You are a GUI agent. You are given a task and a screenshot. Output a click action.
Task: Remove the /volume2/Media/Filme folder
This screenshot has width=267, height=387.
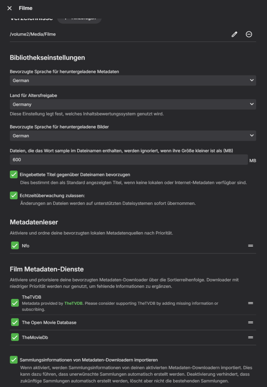(249, 34)
